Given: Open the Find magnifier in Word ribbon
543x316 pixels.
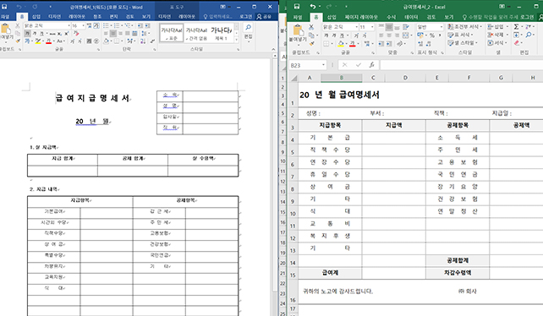Looking at the screenshot, I should 248,28.
